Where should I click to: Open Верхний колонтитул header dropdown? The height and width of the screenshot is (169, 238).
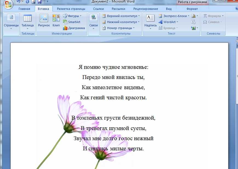point(121,16)
